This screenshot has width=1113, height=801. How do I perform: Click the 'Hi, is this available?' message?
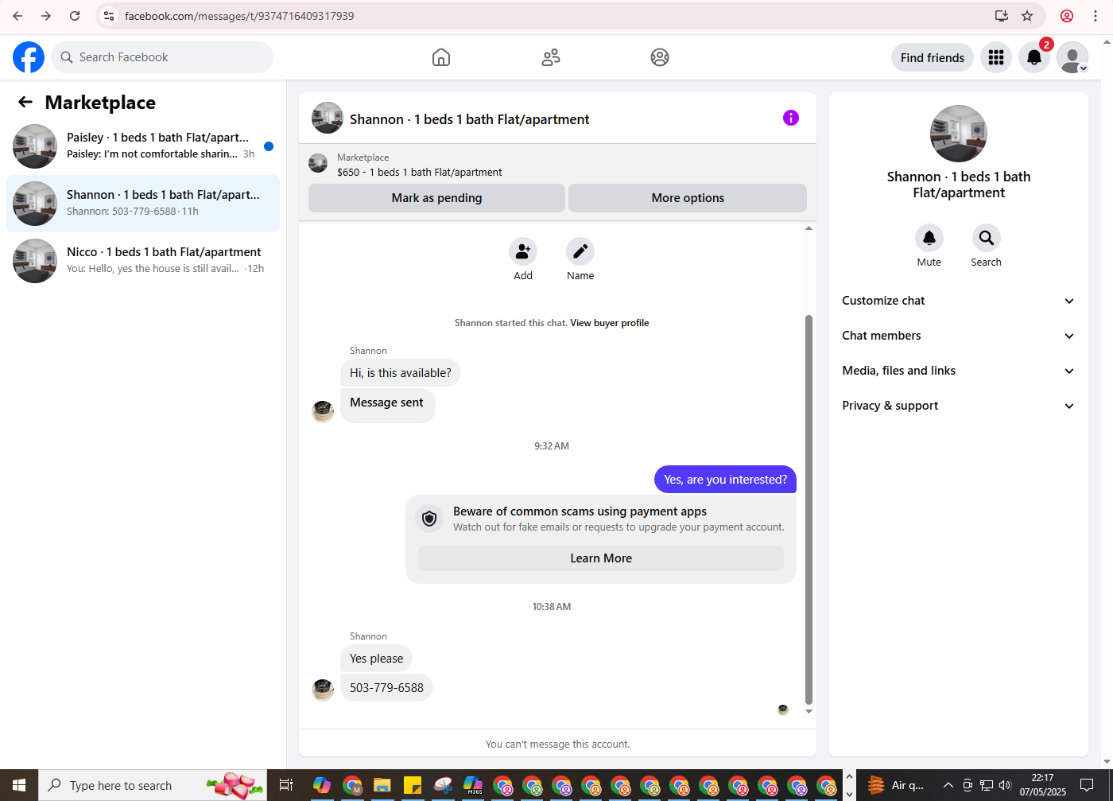coord(401,373)
